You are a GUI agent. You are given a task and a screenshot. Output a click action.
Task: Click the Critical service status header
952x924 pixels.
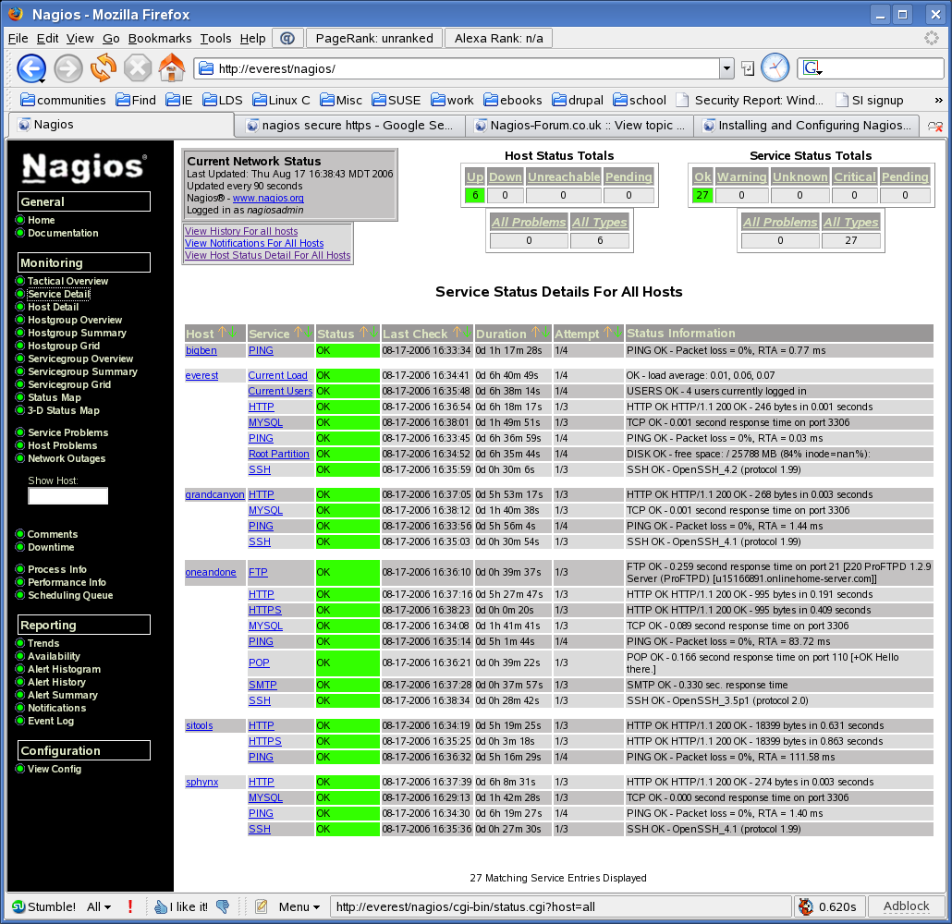tap(854, 176)
